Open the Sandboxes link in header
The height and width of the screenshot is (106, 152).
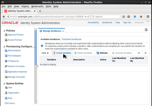107,23
